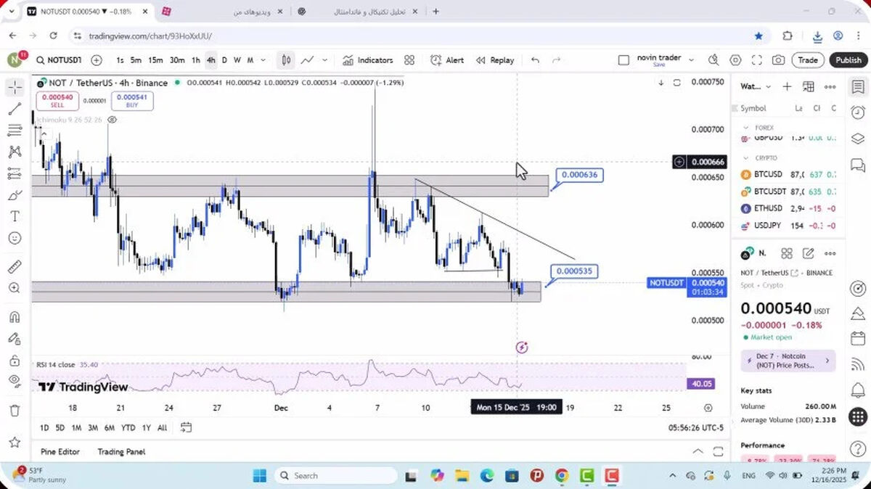Select the ruler measure tool
Image resolution: width=871 pixels, height=489 pixels.
pos(15,266)
